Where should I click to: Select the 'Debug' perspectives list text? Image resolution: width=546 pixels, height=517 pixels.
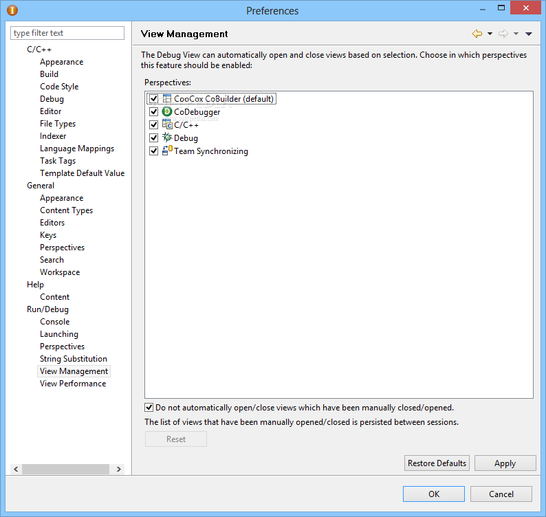pos(186,138)
